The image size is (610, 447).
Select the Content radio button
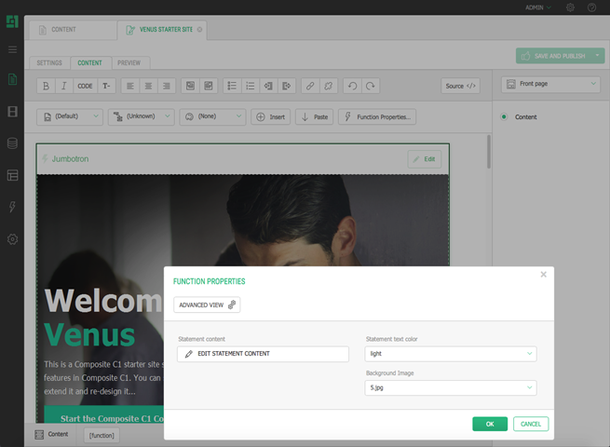tap(504, 117)
